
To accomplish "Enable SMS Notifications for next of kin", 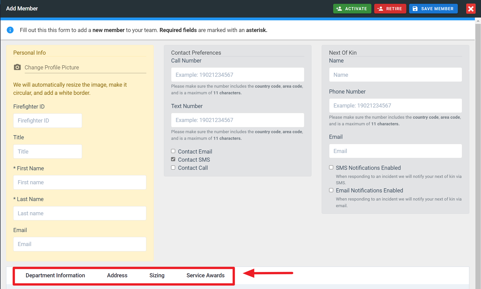I will (331, 168).
